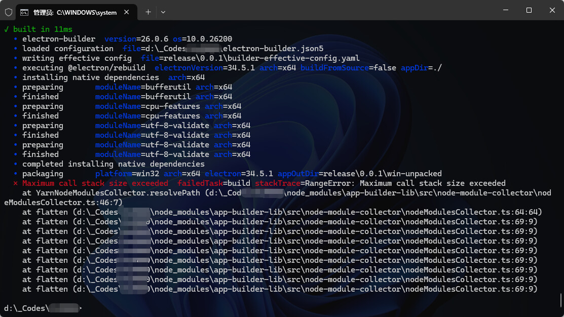Screen dimensions: 564x317
Task: Select the C:\WINDOWS\system terminal tab
Action: point(75,12)
